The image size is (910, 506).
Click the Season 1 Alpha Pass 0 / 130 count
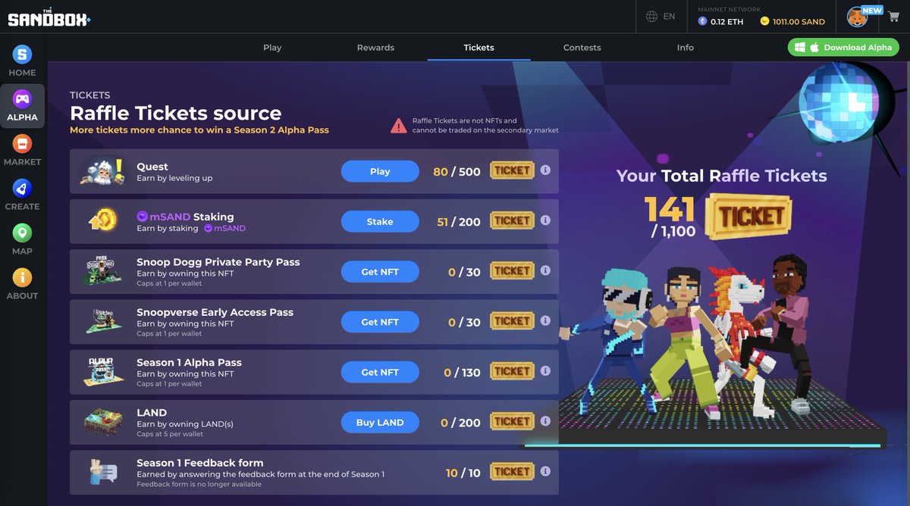462,372
